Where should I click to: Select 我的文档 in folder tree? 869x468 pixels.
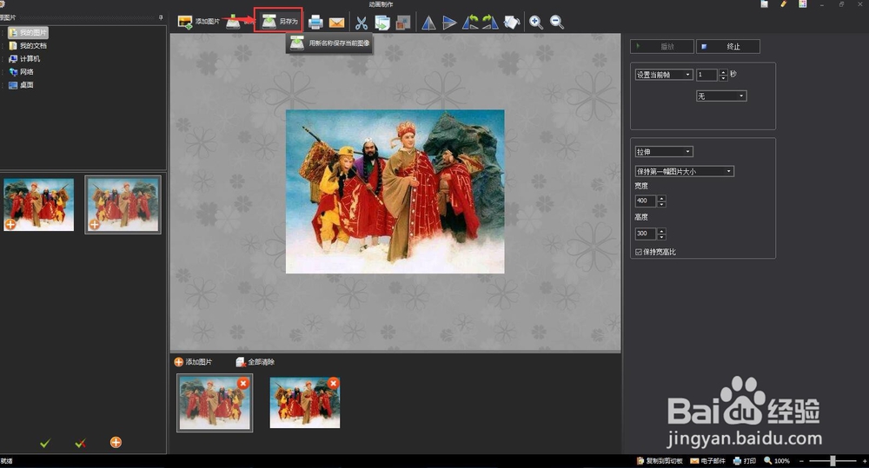[29, 45]
